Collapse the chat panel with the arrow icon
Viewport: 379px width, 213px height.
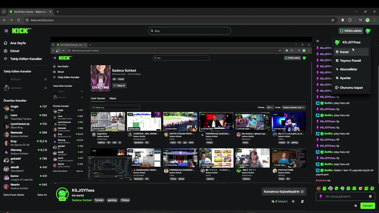point(318,41)
